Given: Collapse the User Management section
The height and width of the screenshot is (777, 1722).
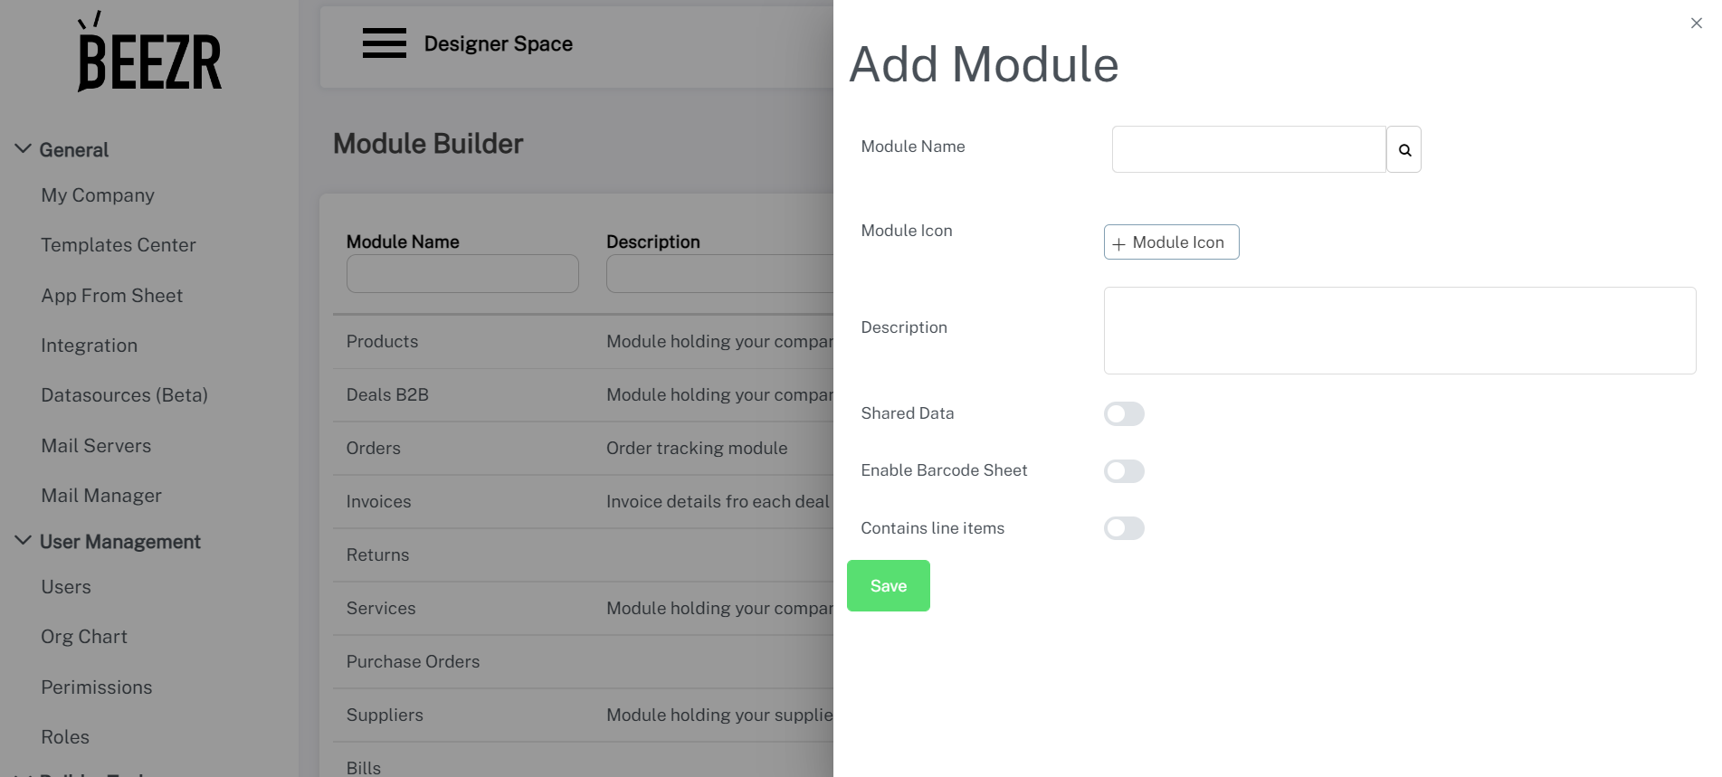Looking at the screenshot, I should point(24,541).
